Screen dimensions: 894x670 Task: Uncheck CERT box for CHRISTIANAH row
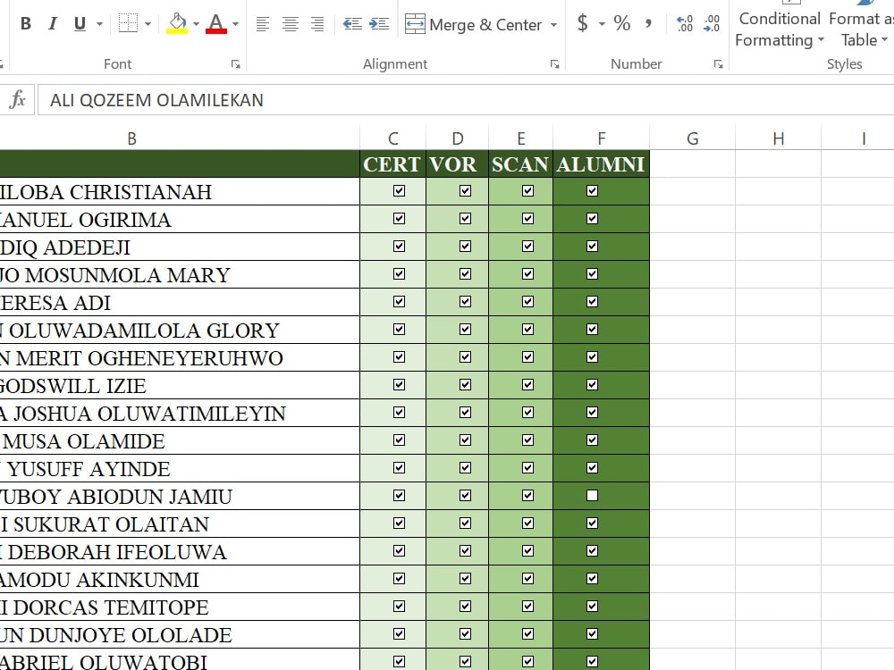[399, 191]
